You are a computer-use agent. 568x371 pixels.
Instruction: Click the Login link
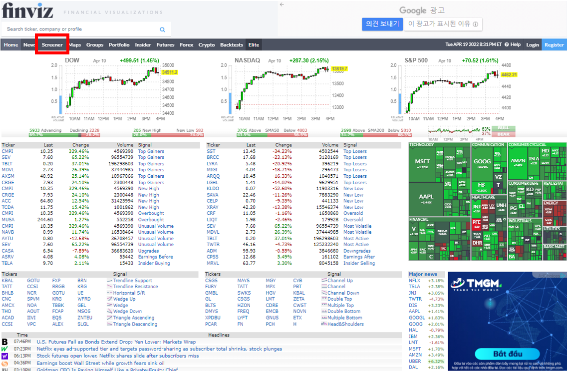point(533,45)
